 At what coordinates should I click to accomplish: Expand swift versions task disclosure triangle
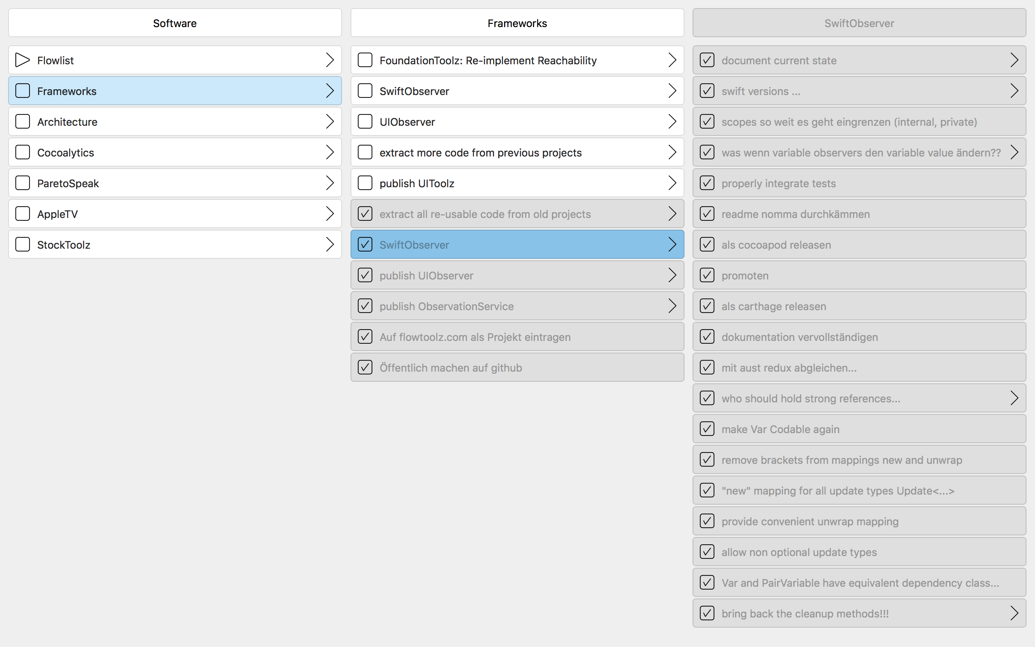click(1015, 91)
